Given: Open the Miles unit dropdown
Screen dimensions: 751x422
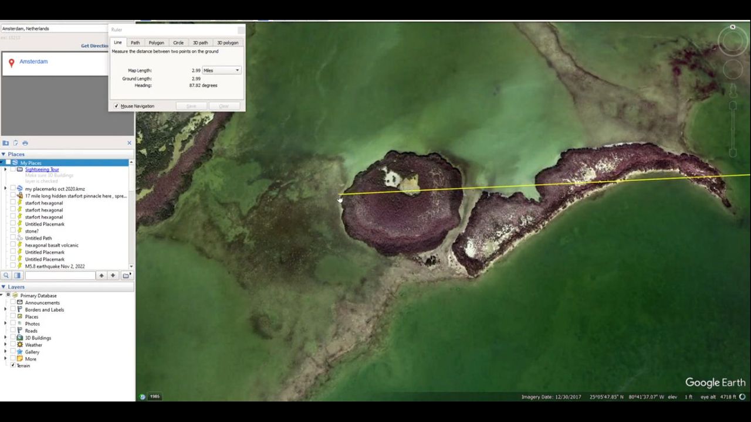Looking at the screenshot, I should [221, 70].
